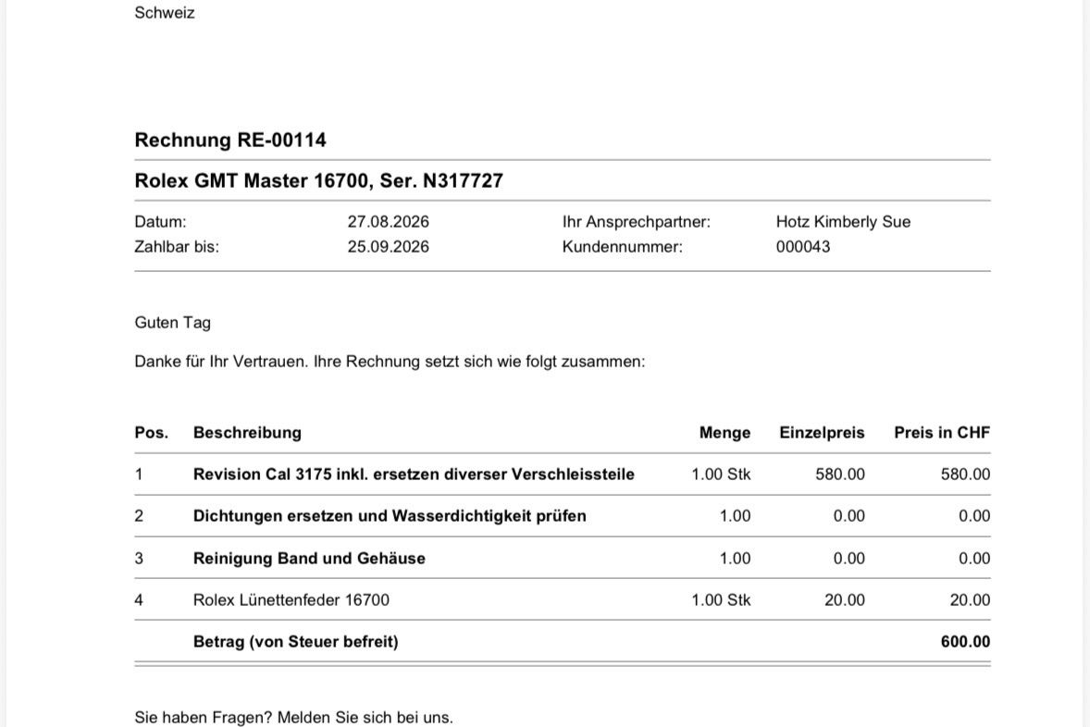Image resolution: width=1090 pixels, height=727 pixels.
Task: Click the sentence starting "Danke für Ihr Vertrauen"
Action: 390,362
